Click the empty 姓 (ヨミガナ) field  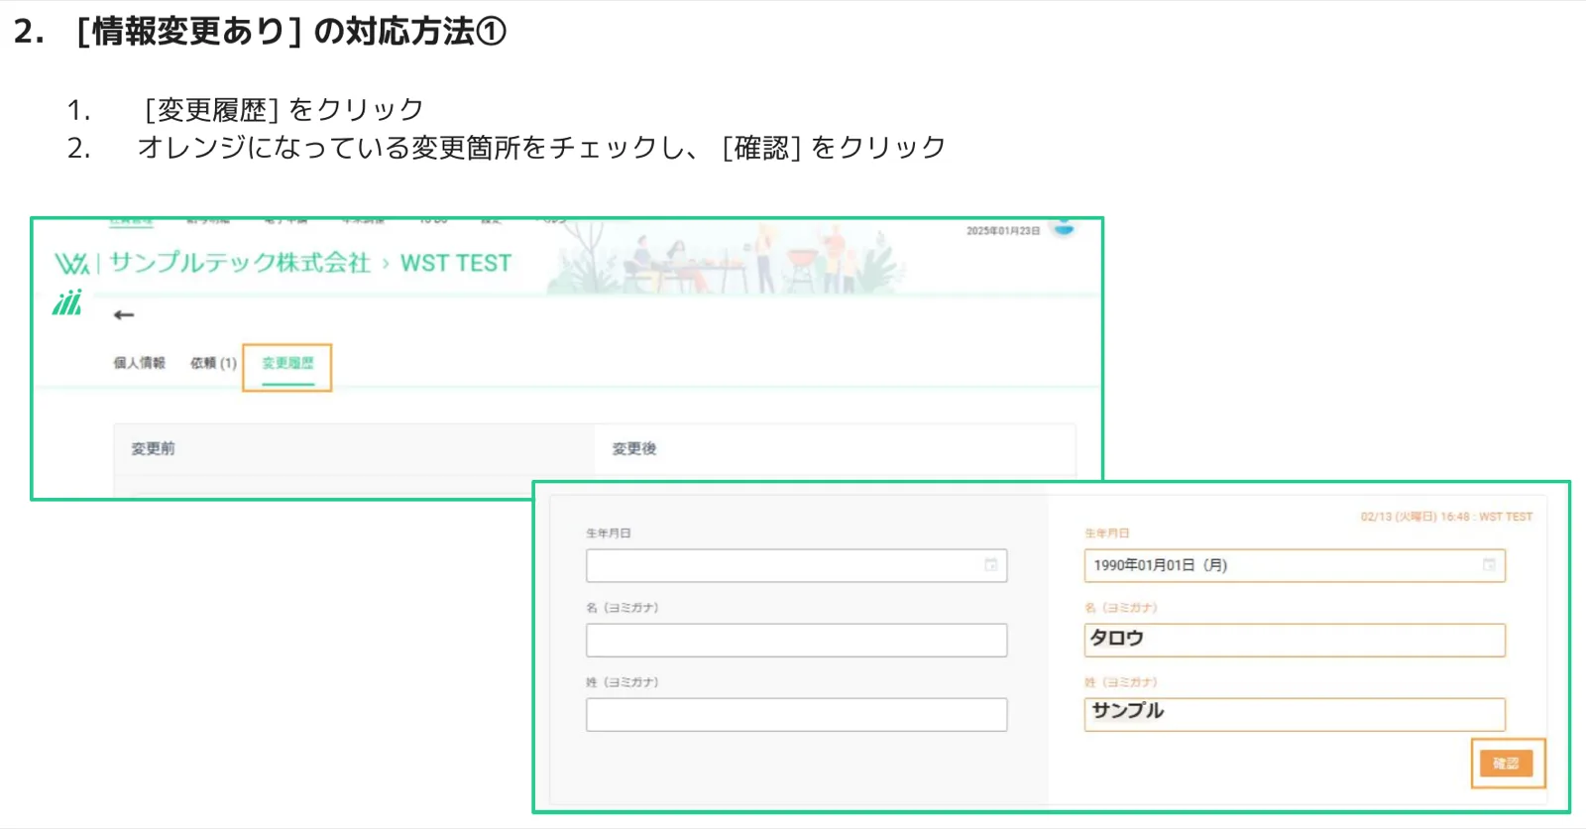[x=796, y=714]
